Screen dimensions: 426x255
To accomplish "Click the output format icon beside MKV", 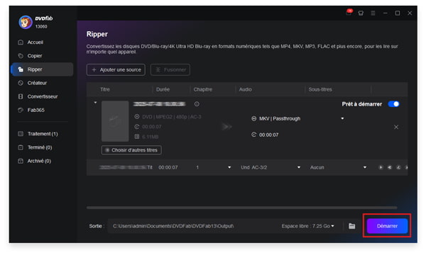I will [253, 118].
